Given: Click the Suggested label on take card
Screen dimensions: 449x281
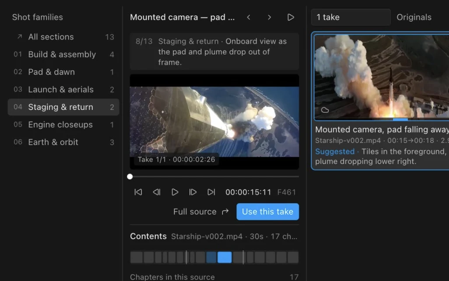Looking at the screenshot, I should [335, 151].
